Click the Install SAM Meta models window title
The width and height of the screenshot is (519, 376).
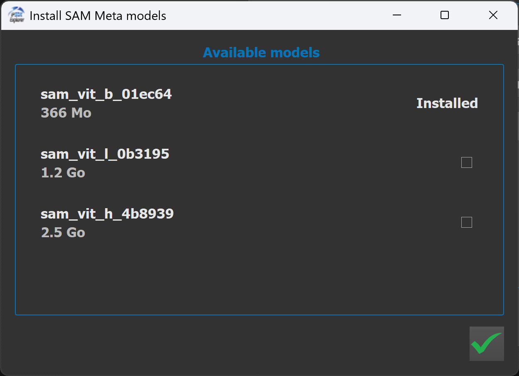[x=98, y=16]
